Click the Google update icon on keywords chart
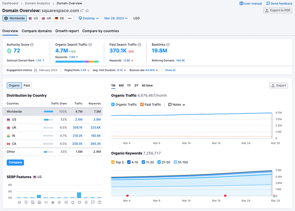This screenshot has width=295, height=211. point(274,196)
